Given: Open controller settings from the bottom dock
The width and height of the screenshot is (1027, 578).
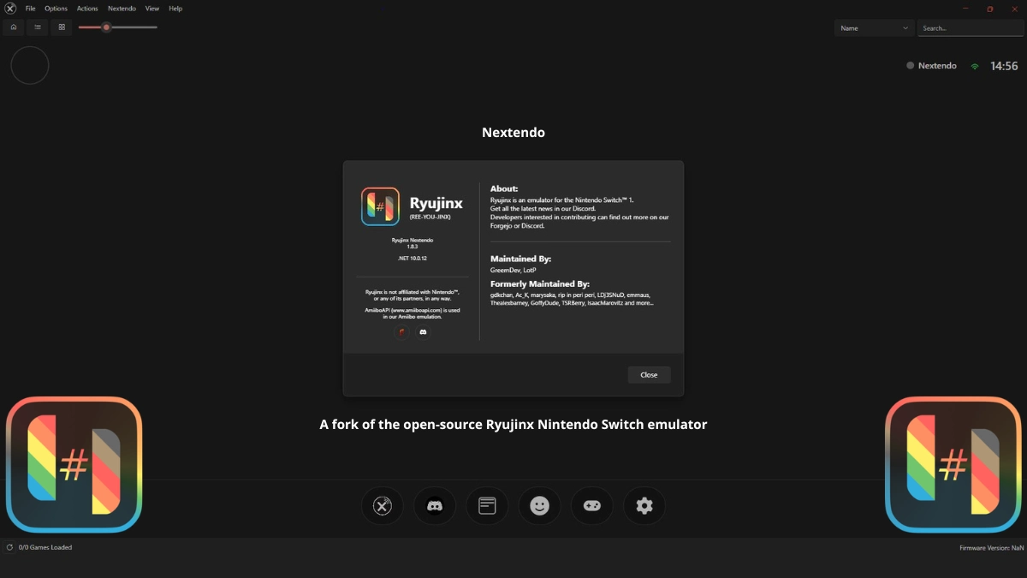Looking at the screenshot, I should pyautogui.click(x=592, y=506).
